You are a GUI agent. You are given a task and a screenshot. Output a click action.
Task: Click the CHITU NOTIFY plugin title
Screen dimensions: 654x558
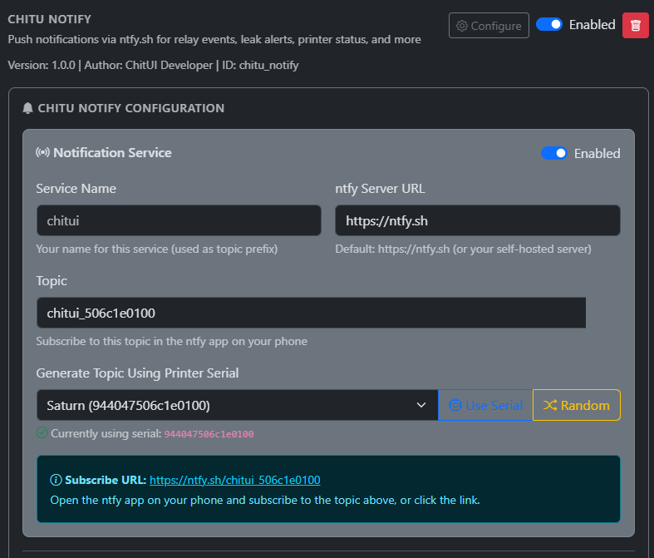coord(50,19)
